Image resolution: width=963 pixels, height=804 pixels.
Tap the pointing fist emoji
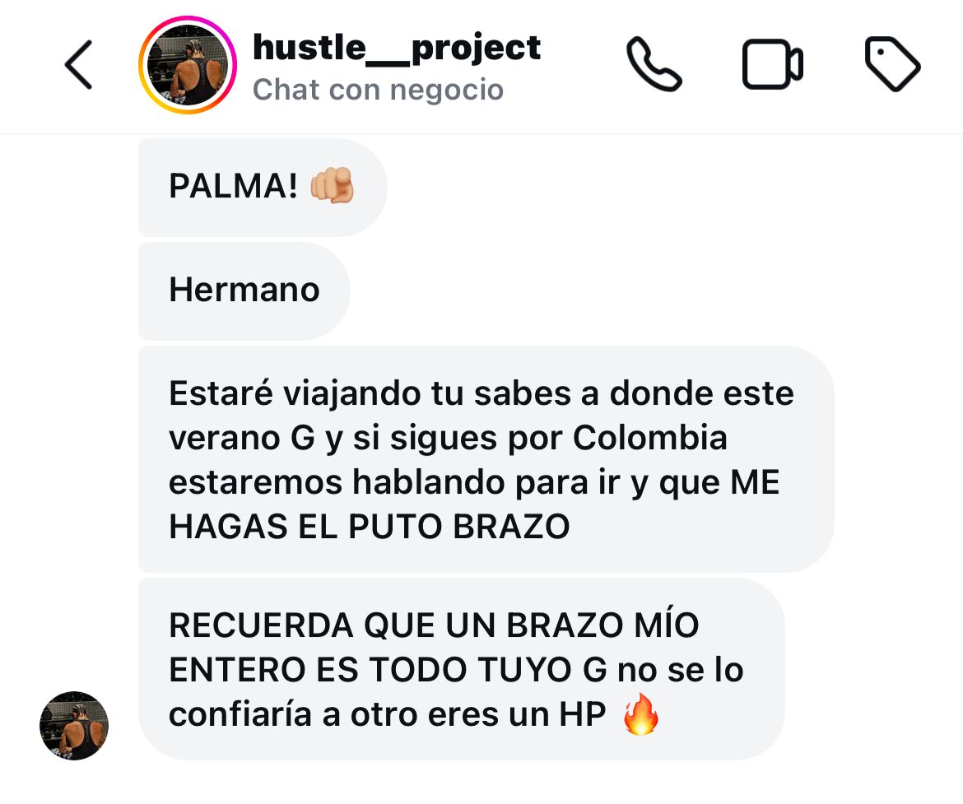pos(332,185)
